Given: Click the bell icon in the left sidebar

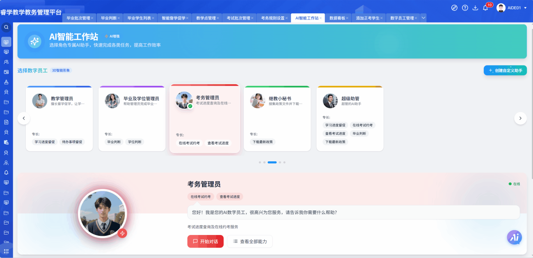Looking at the screenshot, I should coord(6,172).
